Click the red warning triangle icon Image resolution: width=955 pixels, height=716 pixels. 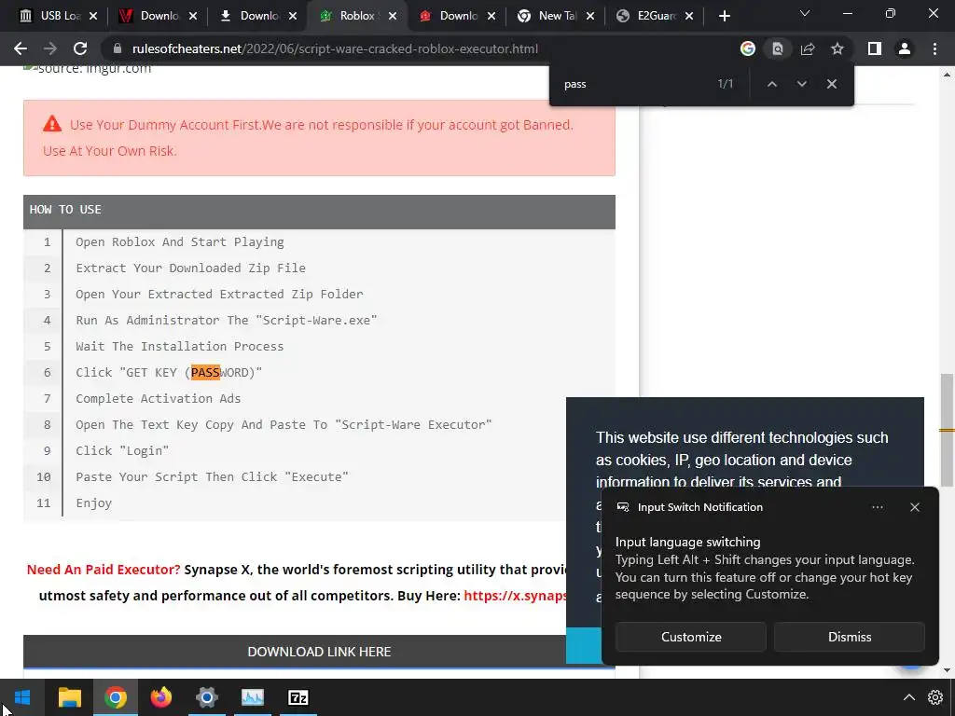pos(52,124)
